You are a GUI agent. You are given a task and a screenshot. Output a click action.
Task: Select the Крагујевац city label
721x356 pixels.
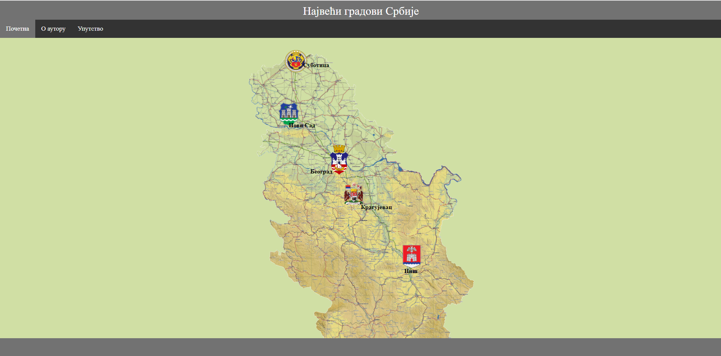(x=377, y=207)
